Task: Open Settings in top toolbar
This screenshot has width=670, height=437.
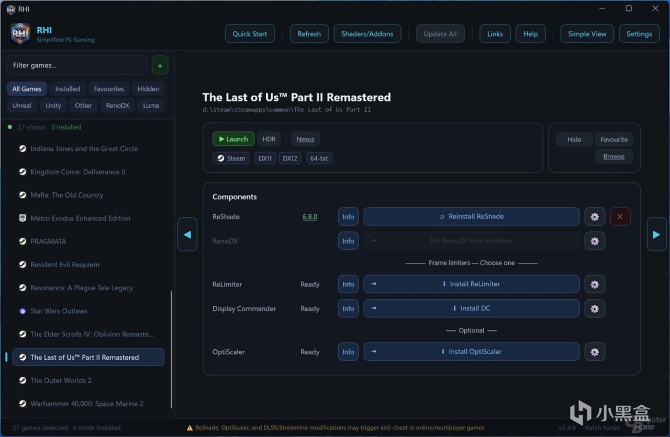Action: click(x=639, y=33)
